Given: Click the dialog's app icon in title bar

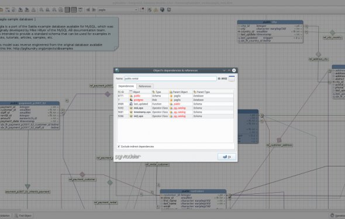Looking at the screenshot, I should (x=117, y=70).
